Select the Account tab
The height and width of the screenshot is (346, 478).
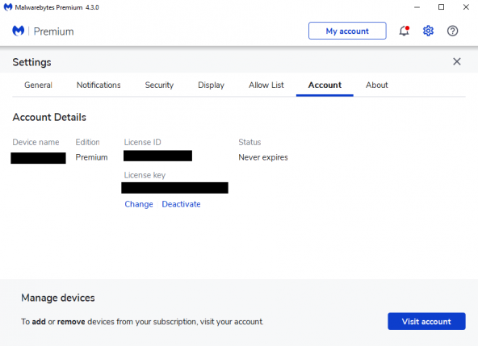[x=325, y=85]
